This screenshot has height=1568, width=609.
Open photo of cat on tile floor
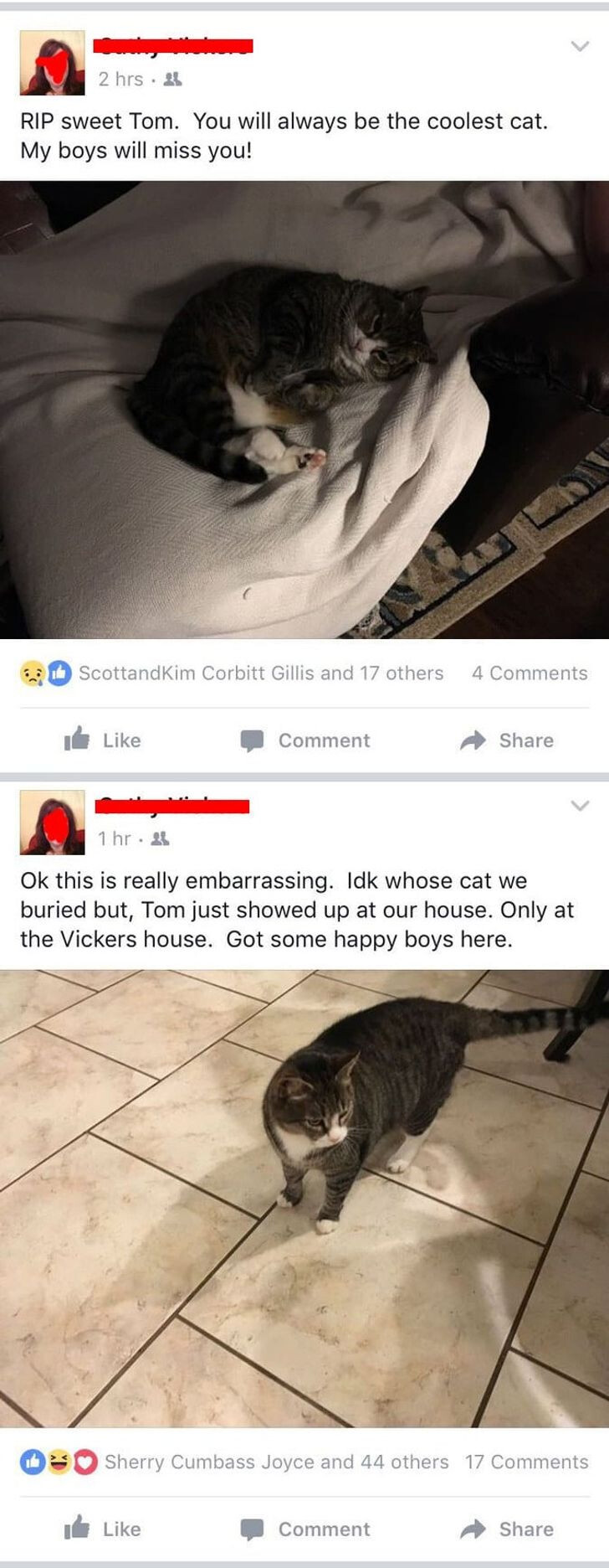click(x=304, y=1199)
